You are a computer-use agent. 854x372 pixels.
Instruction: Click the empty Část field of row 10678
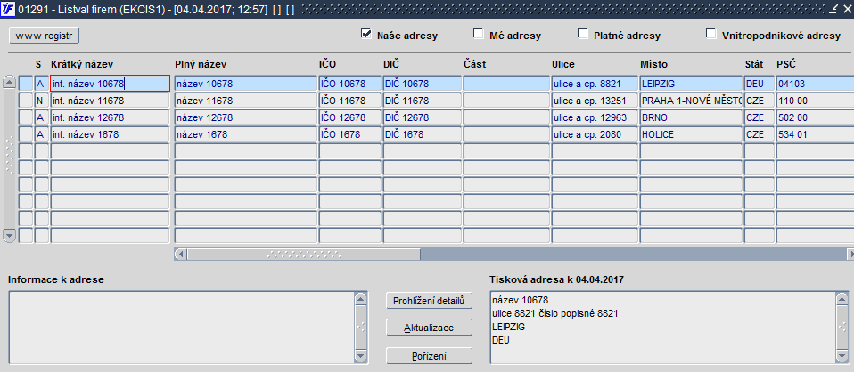click(x=506, y=84)
